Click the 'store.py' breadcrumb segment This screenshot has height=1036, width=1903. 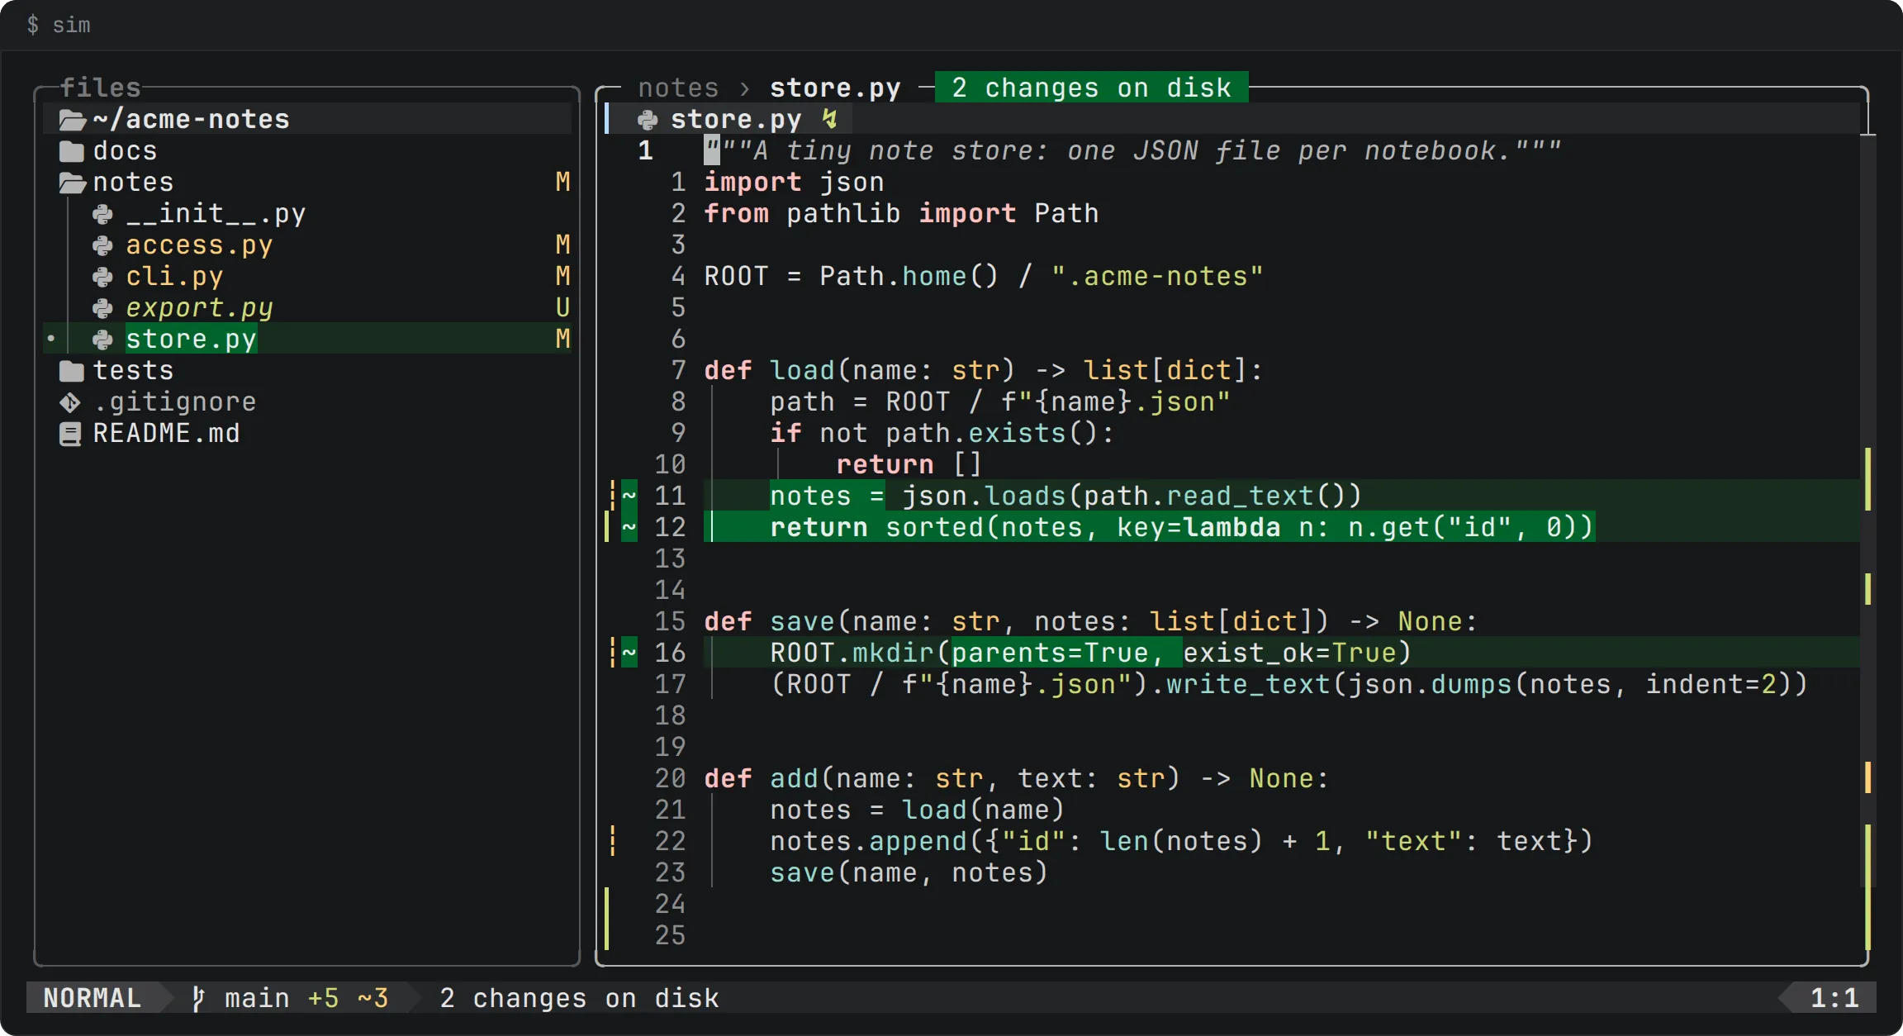[835, 88]
